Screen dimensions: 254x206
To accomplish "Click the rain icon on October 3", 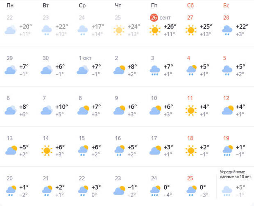I will tap(155, 70).
